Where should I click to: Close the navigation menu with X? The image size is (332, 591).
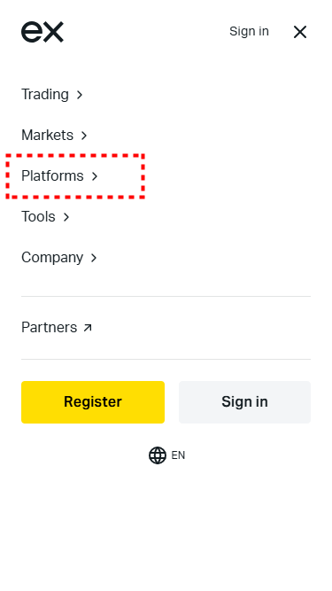300,32
